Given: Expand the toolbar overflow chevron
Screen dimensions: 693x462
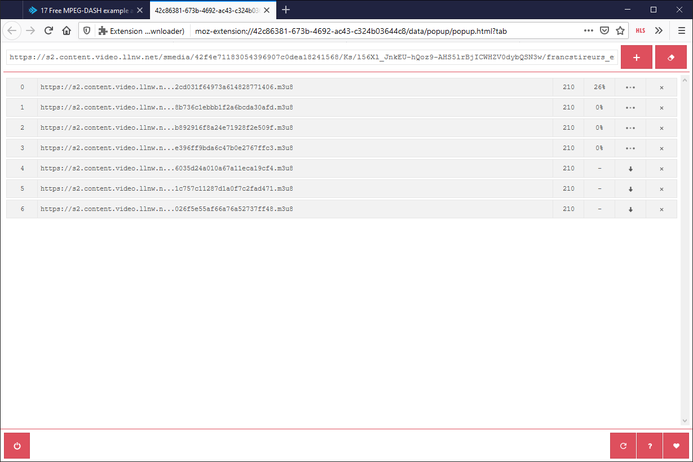Looking at the screenshot, I should pos(659,31).
